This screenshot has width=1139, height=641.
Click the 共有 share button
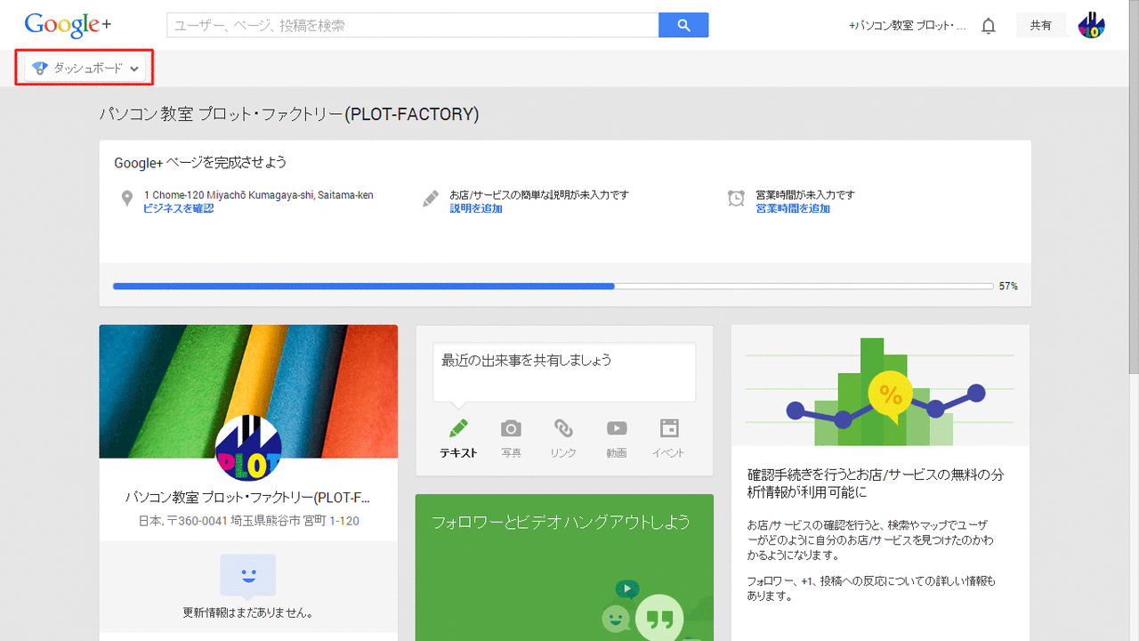(x=1041, y=26)
